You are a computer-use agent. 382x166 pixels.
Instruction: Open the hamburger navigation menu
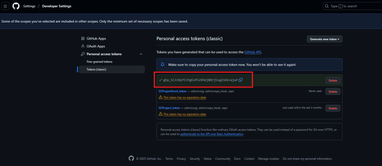click(x=6, y=6)
